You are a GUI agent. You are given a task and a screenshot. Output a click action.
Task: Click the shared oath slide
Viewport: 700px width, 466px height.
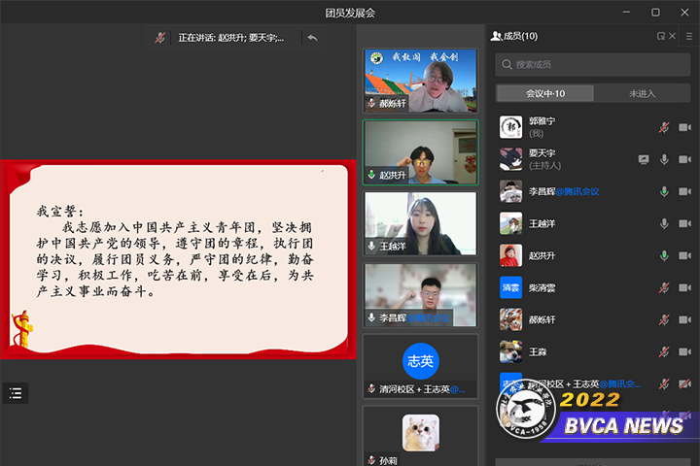177,259
